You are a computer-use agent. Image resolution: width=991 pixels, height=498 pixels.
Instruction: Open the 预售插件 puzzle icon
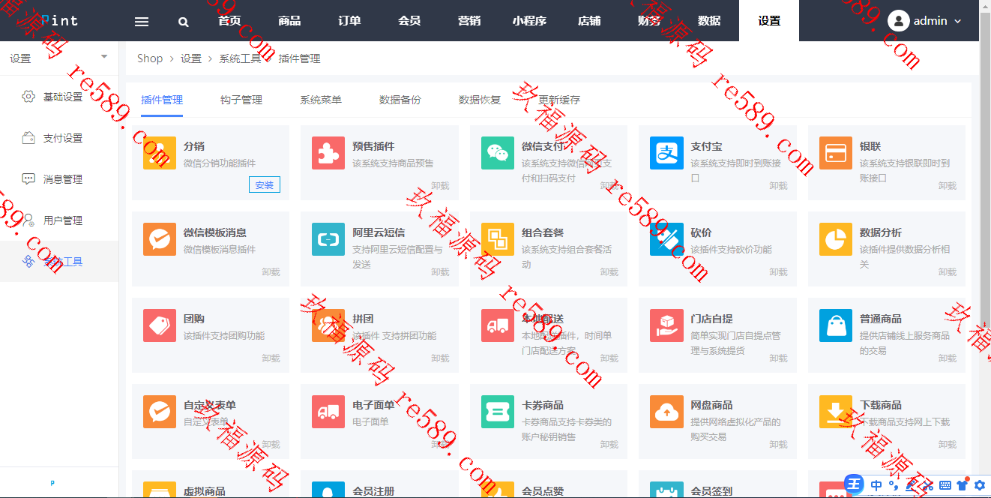pos(328,153)
